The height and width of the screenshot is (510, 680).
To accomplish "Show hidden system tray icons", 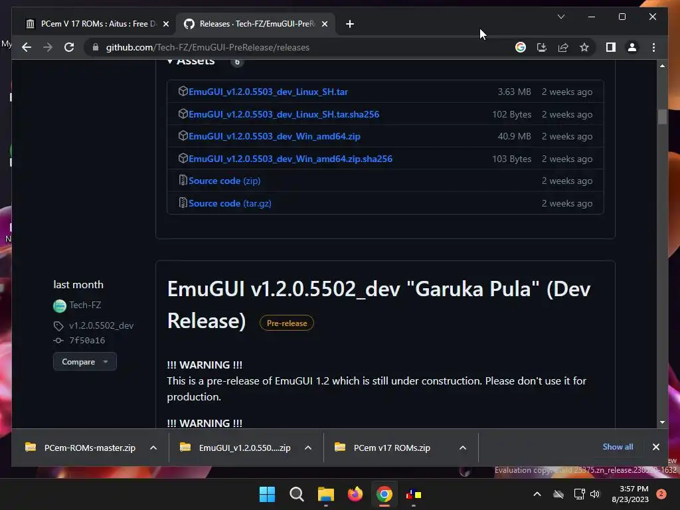I will click(x=537, y=494).
